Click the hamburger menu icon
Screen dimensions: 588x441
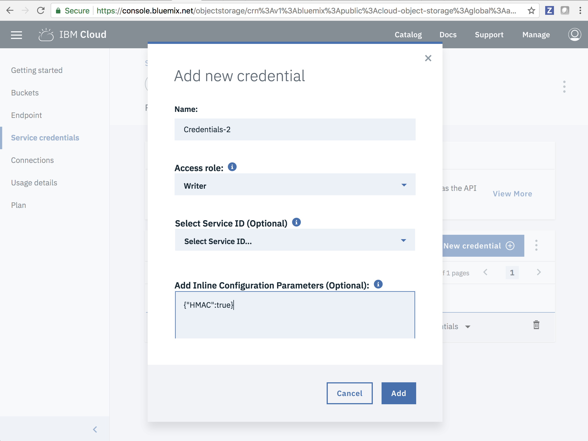coord(16,35)
